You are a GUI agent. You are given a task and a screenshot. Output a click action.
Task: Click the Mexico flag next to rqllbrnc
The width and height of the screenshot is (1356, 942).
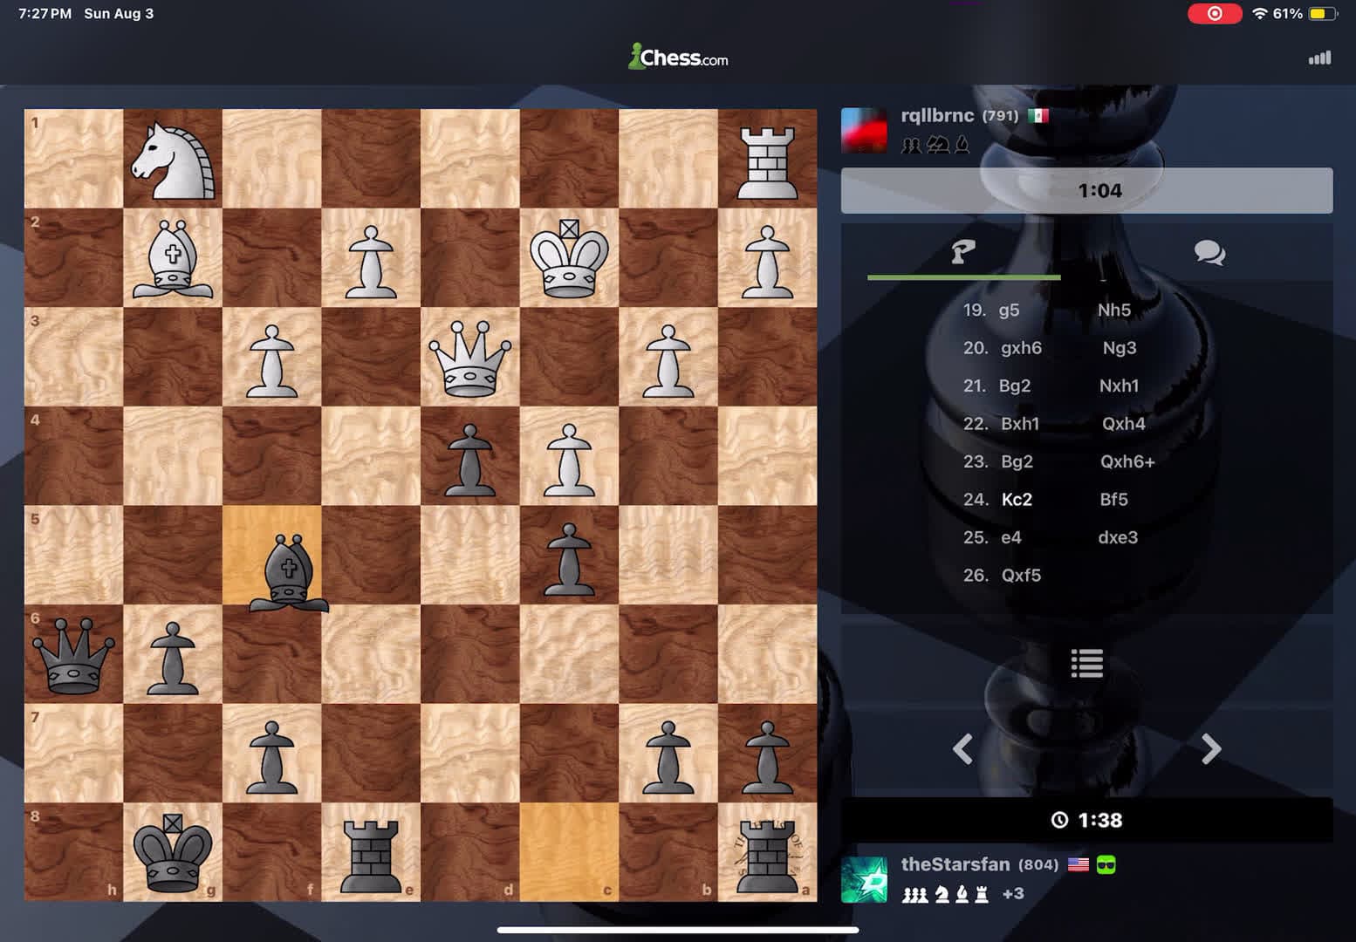(1038, 115)
